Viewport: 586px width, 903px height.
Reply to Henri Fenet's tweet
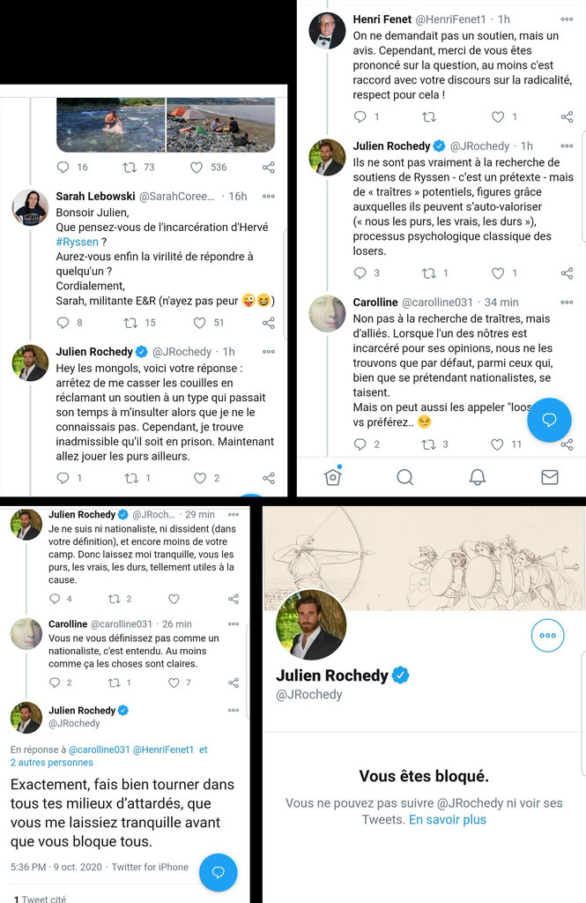pyautogui.click(x=360, y=116)
